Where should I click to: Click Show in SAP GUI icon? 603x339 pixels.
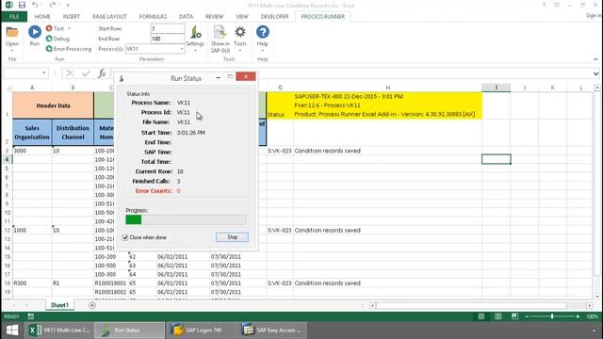(x=220, y=32)
